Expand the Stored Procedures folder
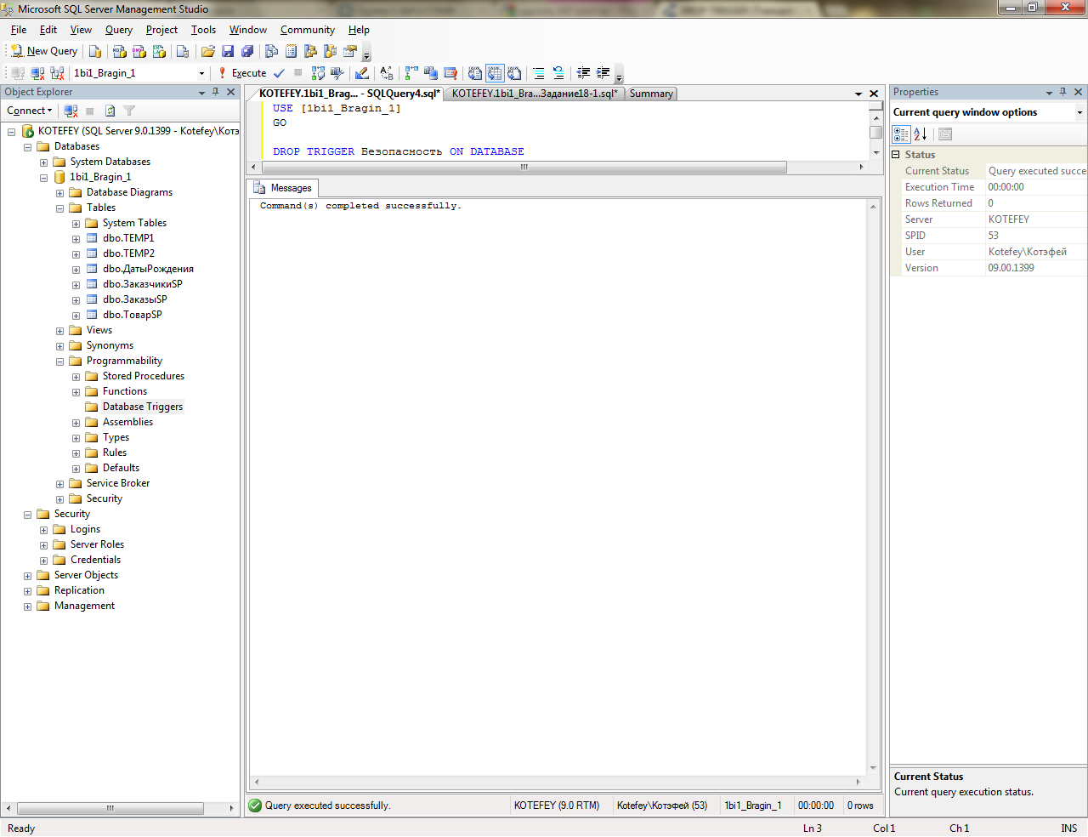Viewport: 1088px width, 837px height. pyautogui.click(x=76, y=377)
